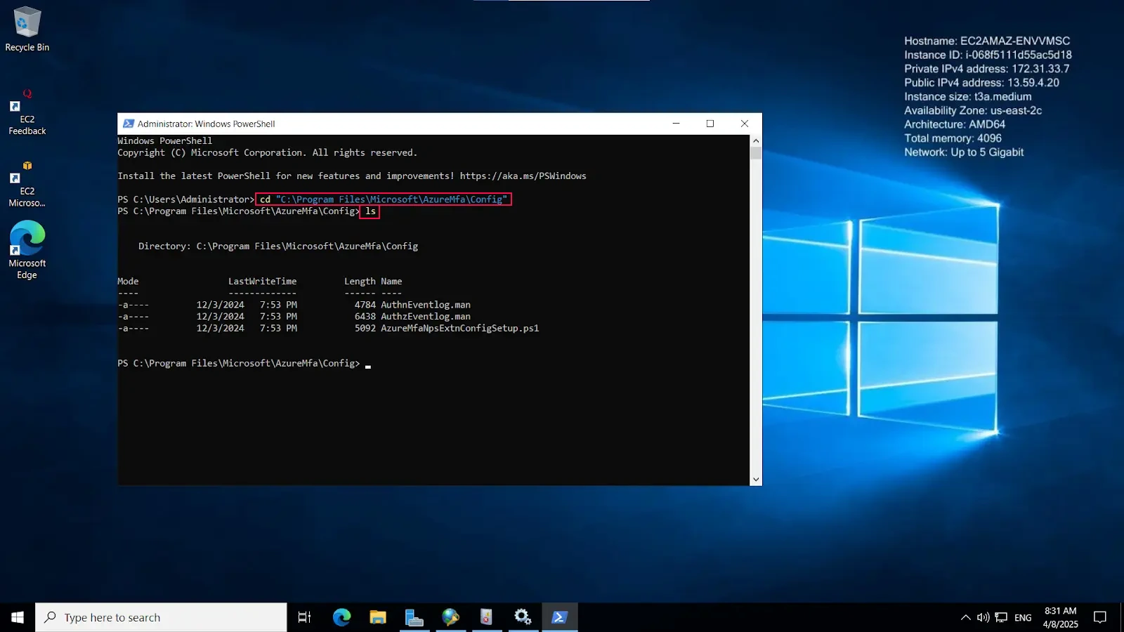Open Server Manager from the taskbar
This screenshot has width=1124, height=632.
coord(415,617)
